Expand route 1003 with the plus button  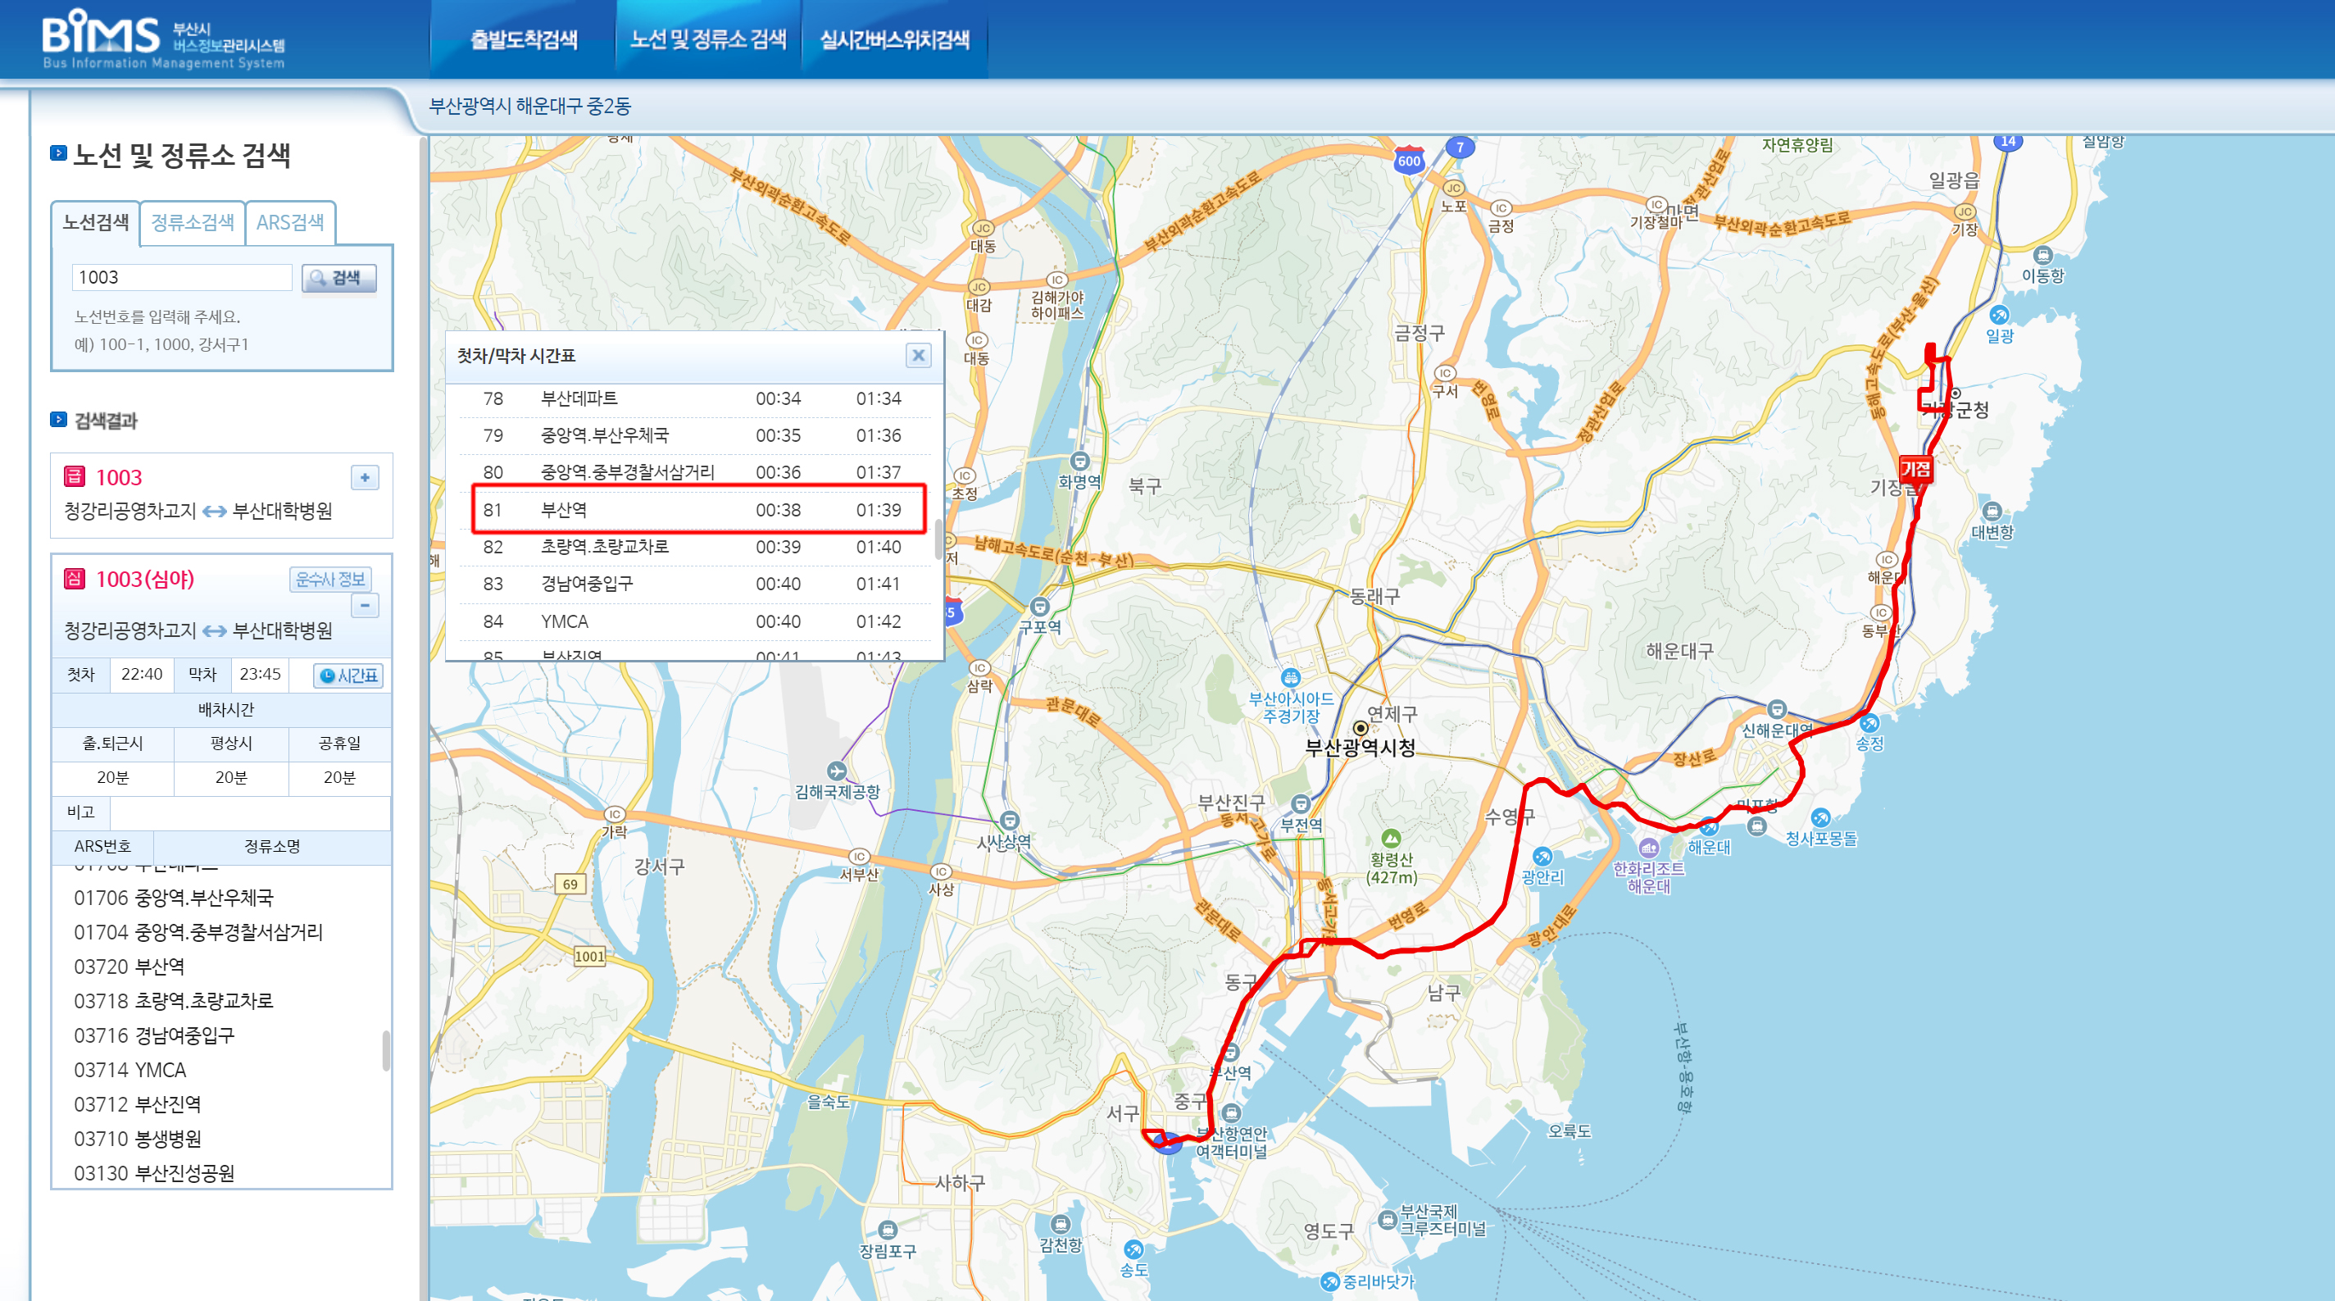coord(365,477)
